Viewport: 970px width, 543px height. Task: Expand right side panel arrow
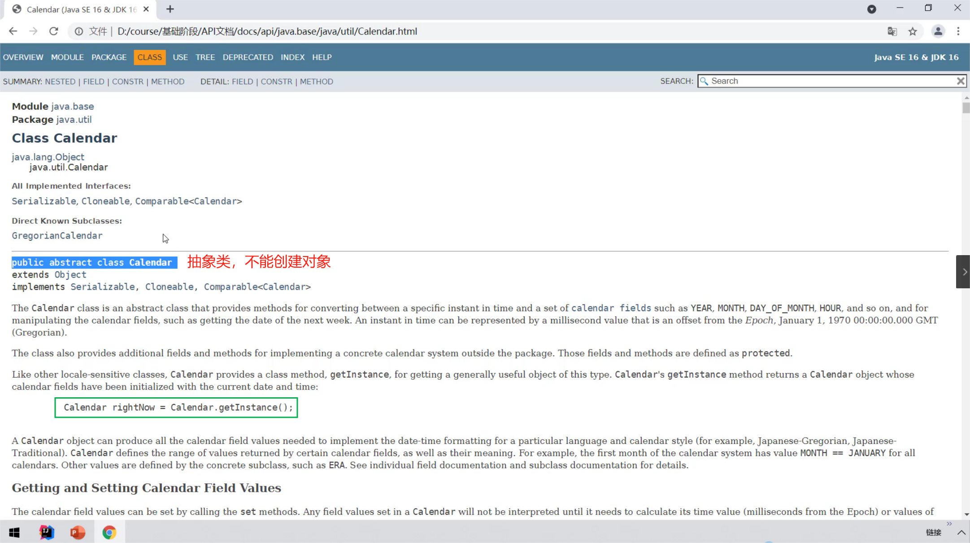point(964,272)
